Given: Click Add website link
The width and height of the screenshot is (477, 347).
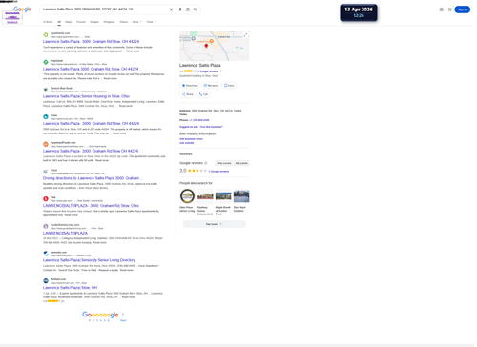Looking at the screenshot, I should point(186,143).
